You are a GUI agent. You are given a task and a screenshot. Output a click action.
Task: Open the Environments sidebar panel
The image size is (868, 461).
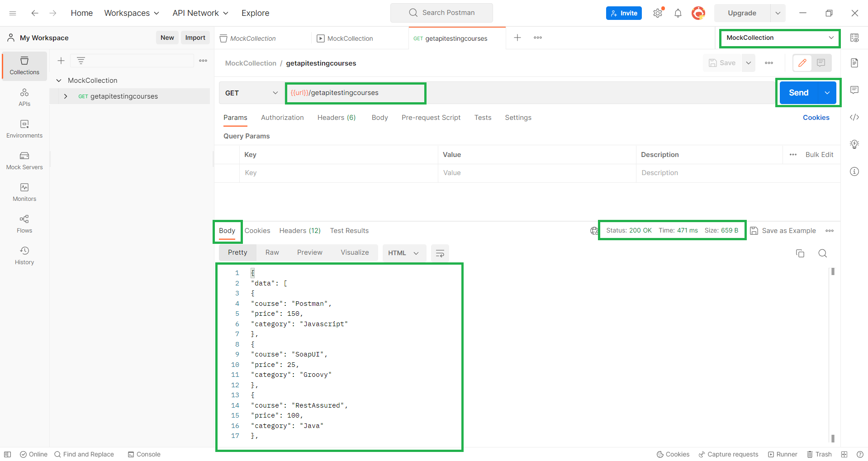(x=24, y=129)
